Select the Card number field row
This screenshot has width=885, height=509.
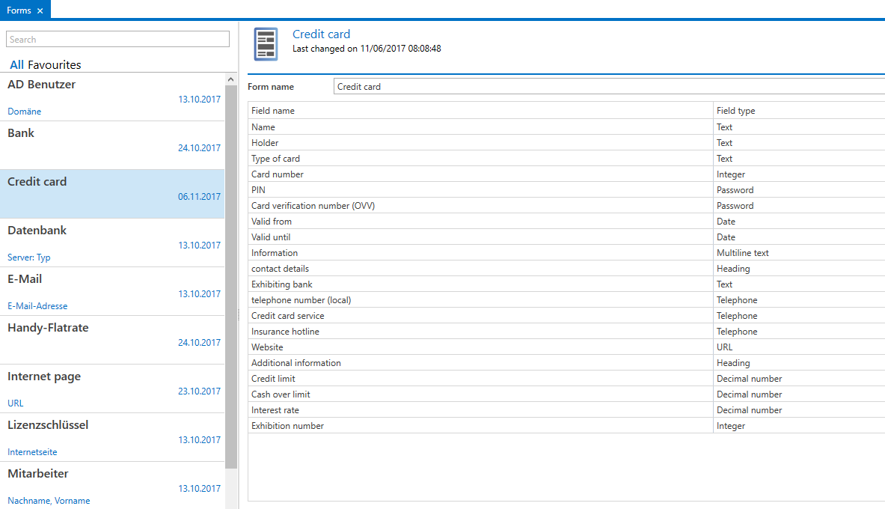566,174
